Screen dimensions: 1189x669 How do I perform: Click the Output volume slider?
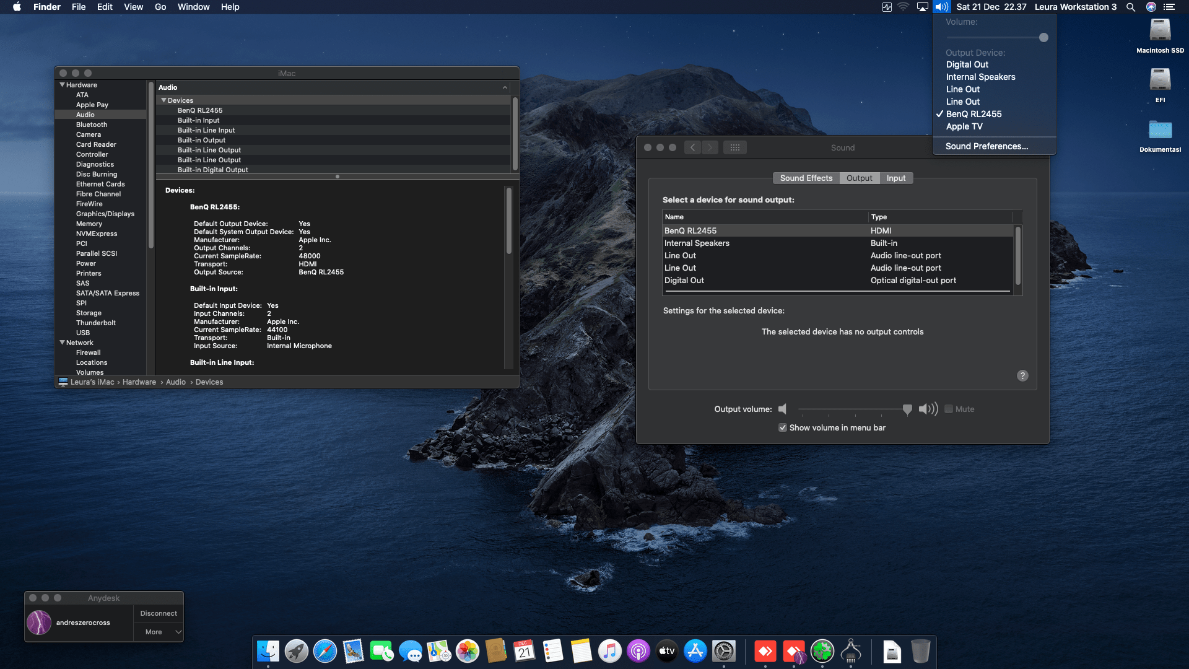[907, 409]
